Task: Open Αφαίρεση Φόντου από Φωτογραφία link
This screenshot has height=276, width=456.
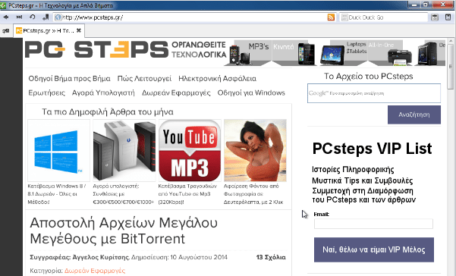Action: (253, 194)
